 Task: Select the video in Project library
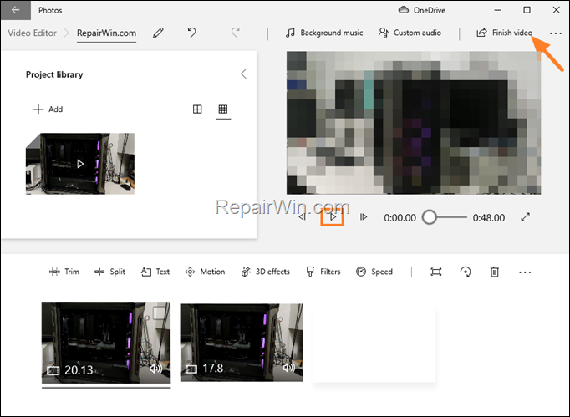tap(80, 164)
